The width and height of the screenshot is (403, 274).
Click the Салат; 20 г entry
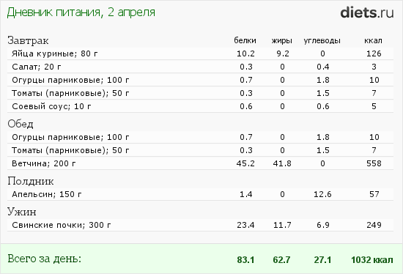pos(200,67)
